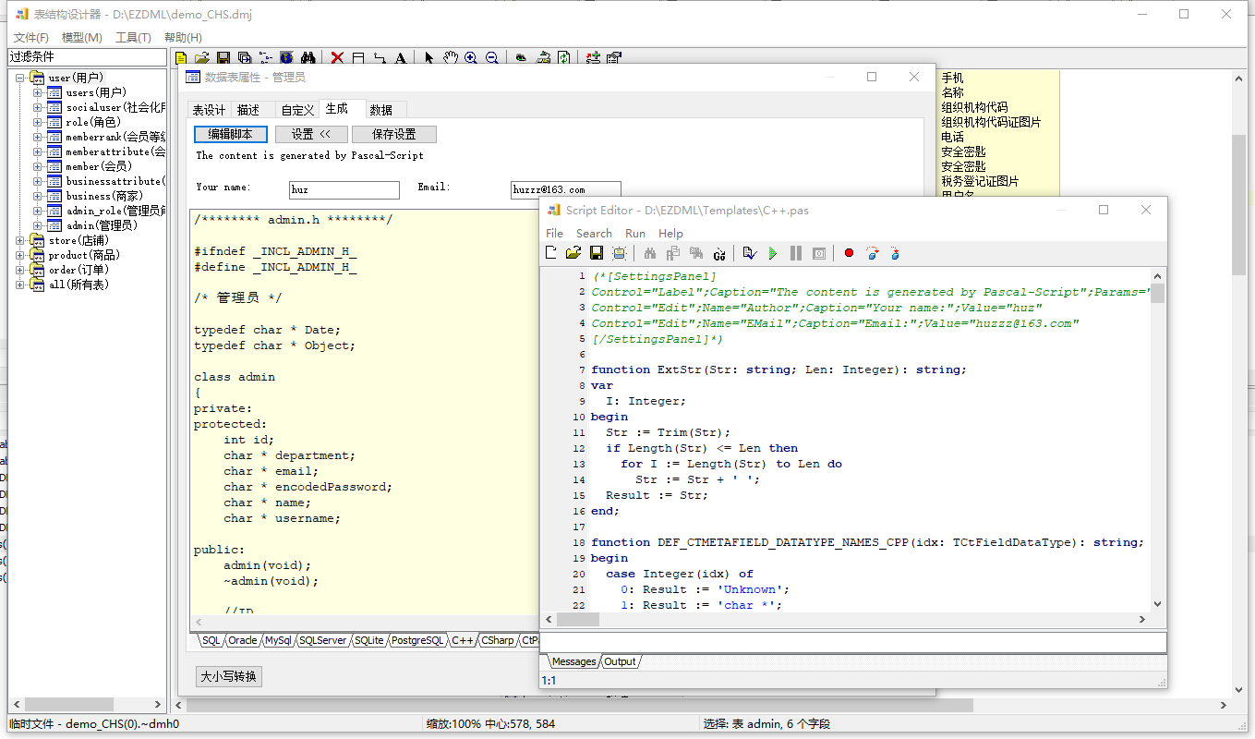This screenshot has height=739, width=1255.
Task: Click the Step Over icon in Script Editor
Action: point(872,253)
